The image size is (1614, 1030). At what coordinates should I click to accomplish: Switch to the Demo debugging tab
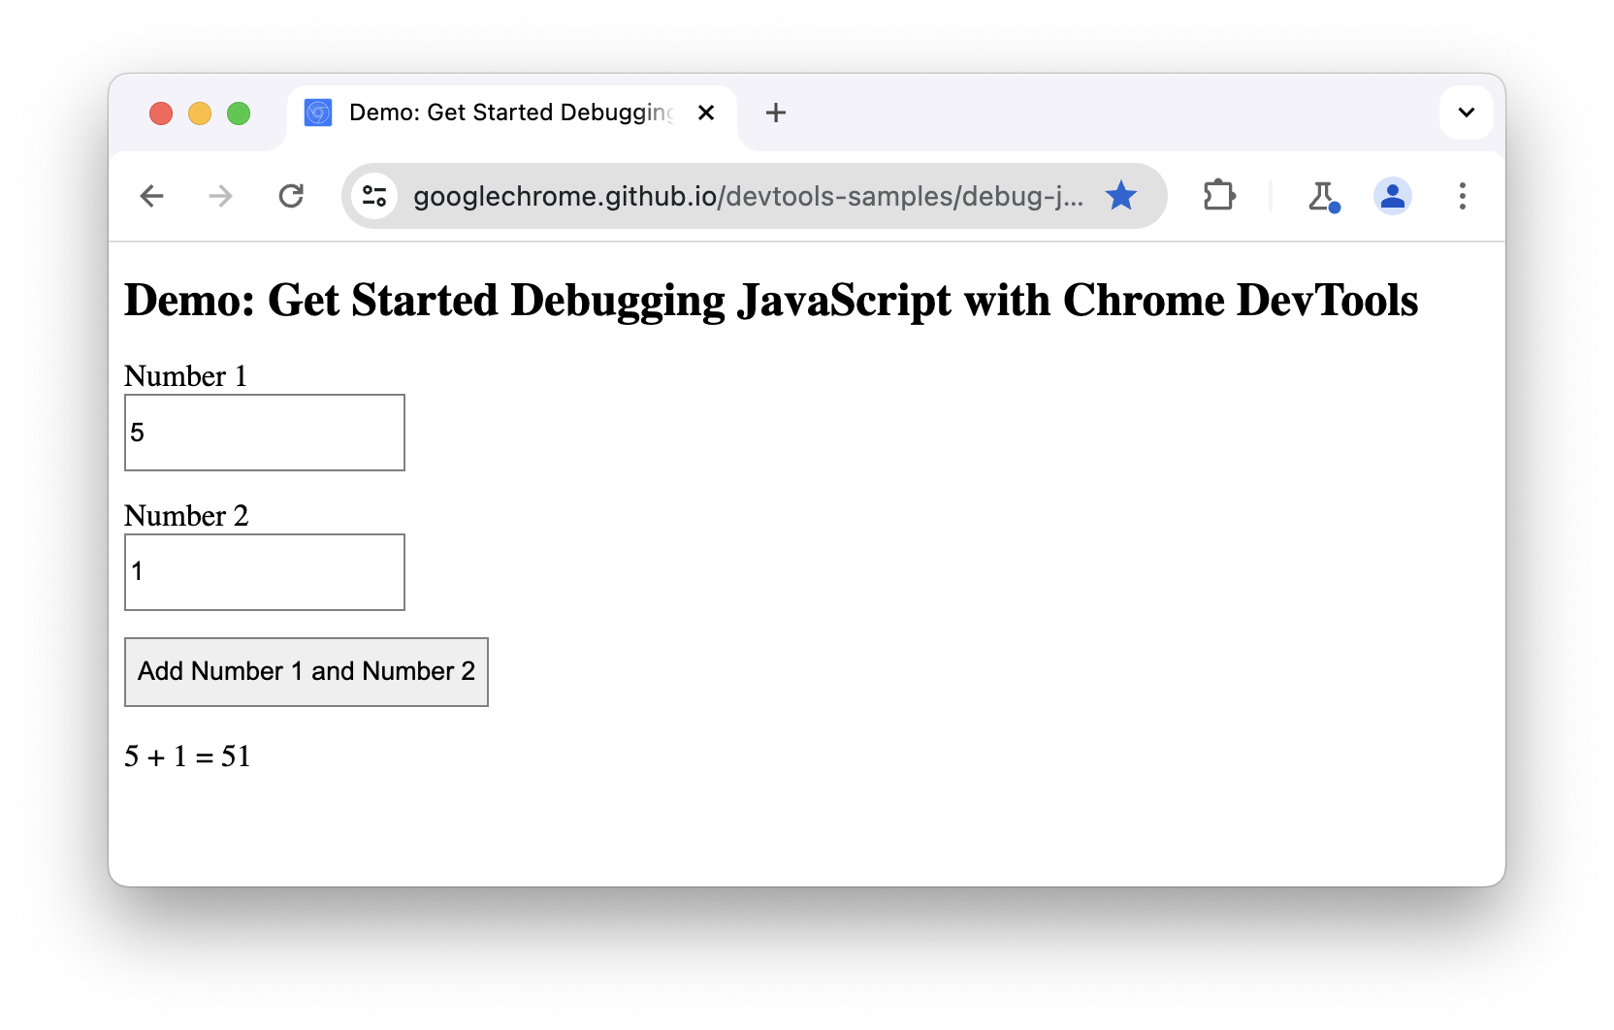pos(504,113)
